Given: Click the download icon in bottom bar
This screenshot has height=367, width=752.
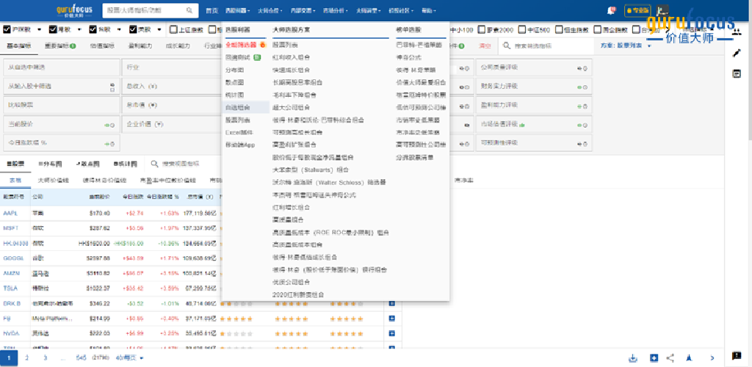Looking at the screenshot, I should (633, 358).
